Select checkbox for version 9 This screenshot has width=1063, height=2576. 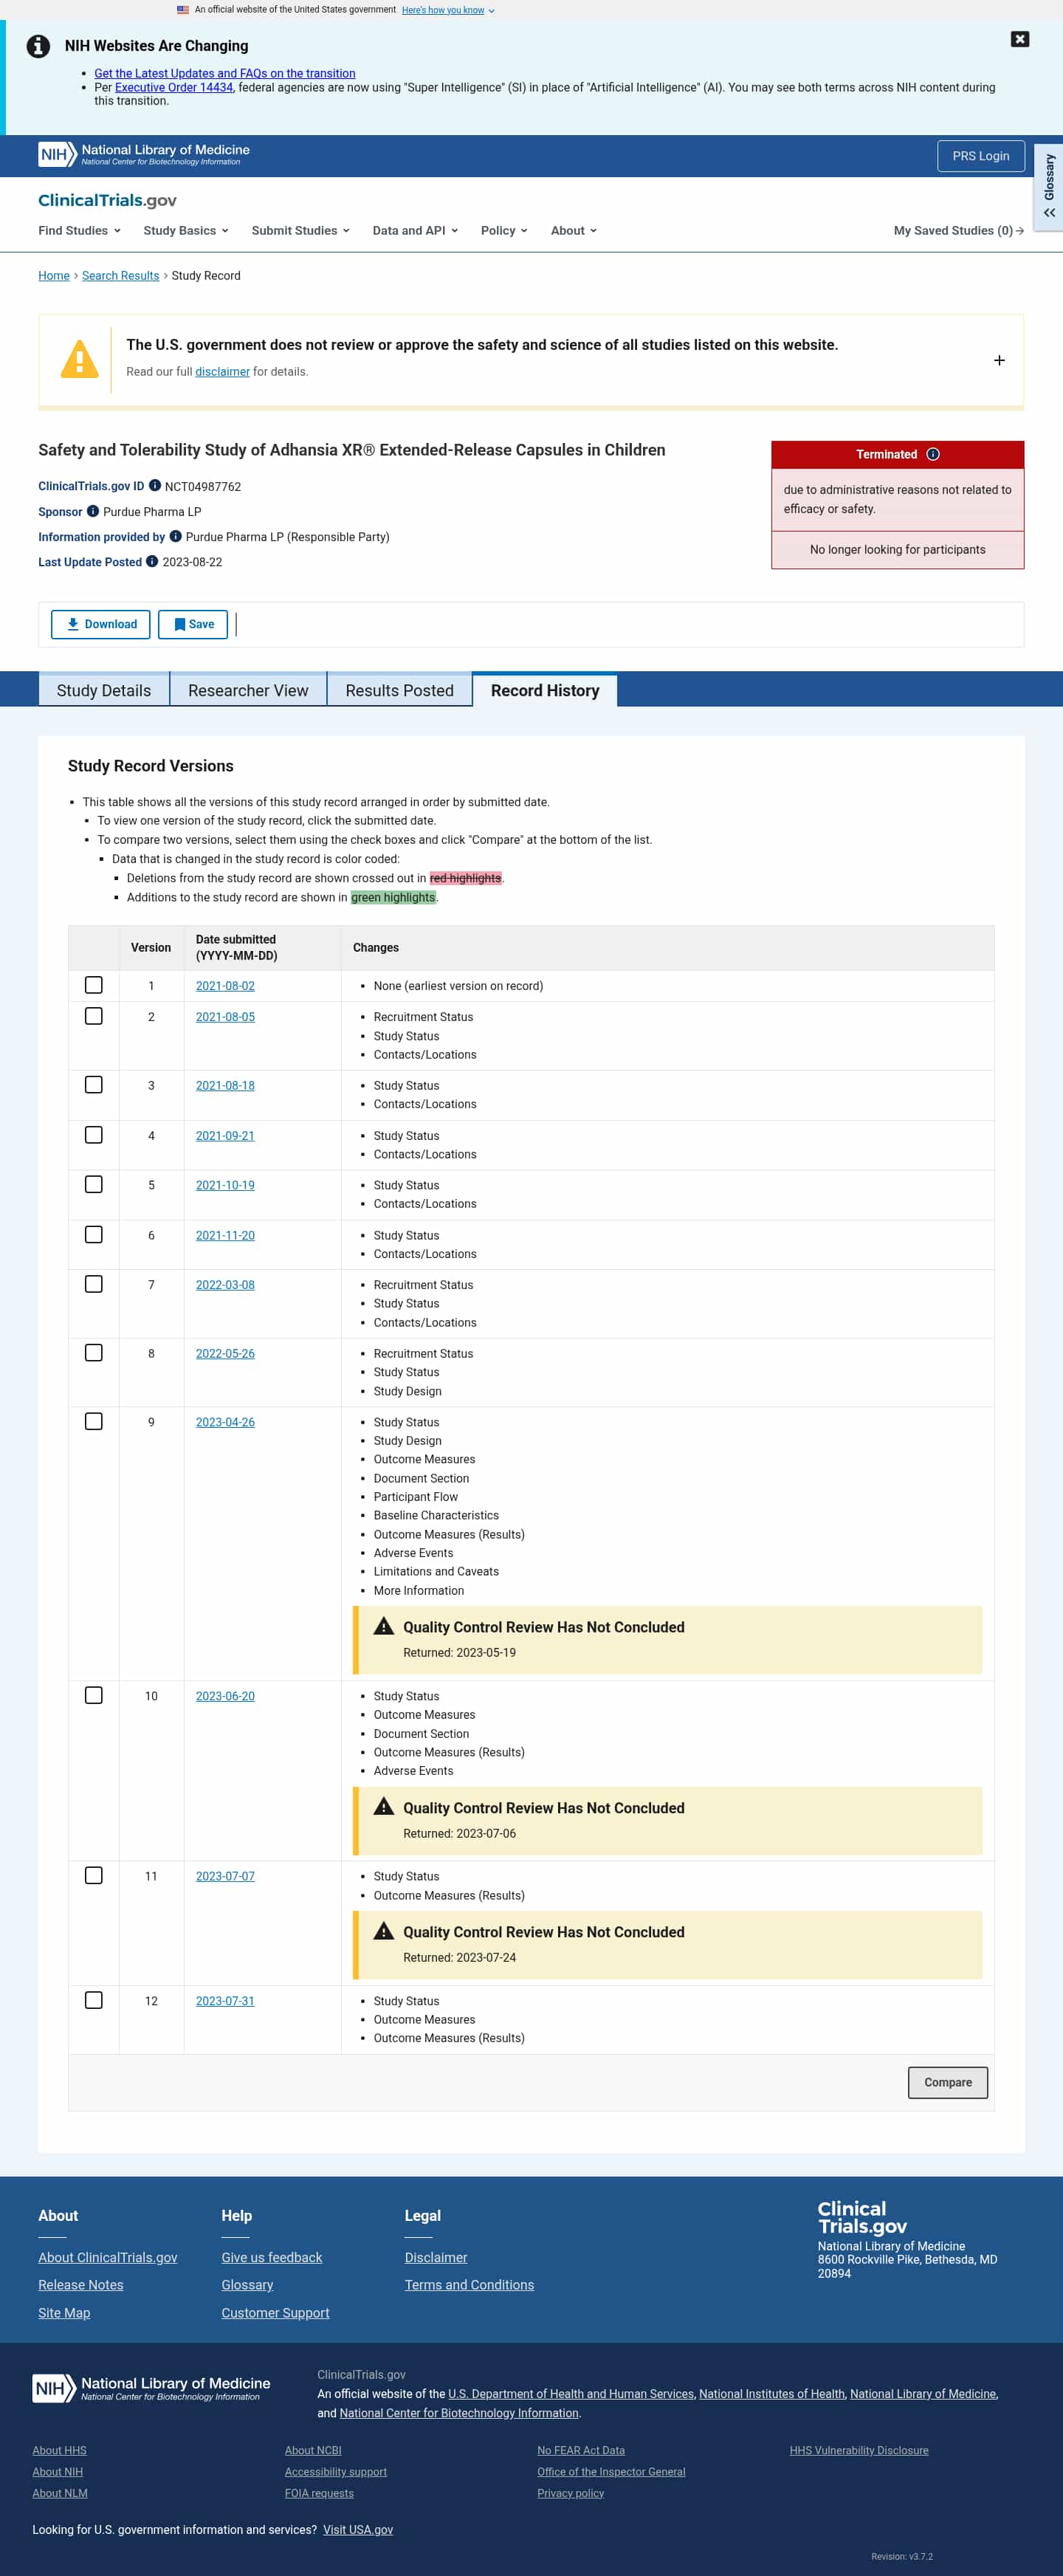point(94,1421)
